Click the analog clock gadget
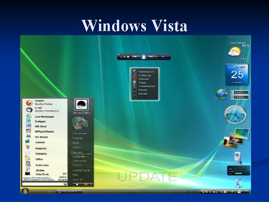269x202 pixels. 235,114
